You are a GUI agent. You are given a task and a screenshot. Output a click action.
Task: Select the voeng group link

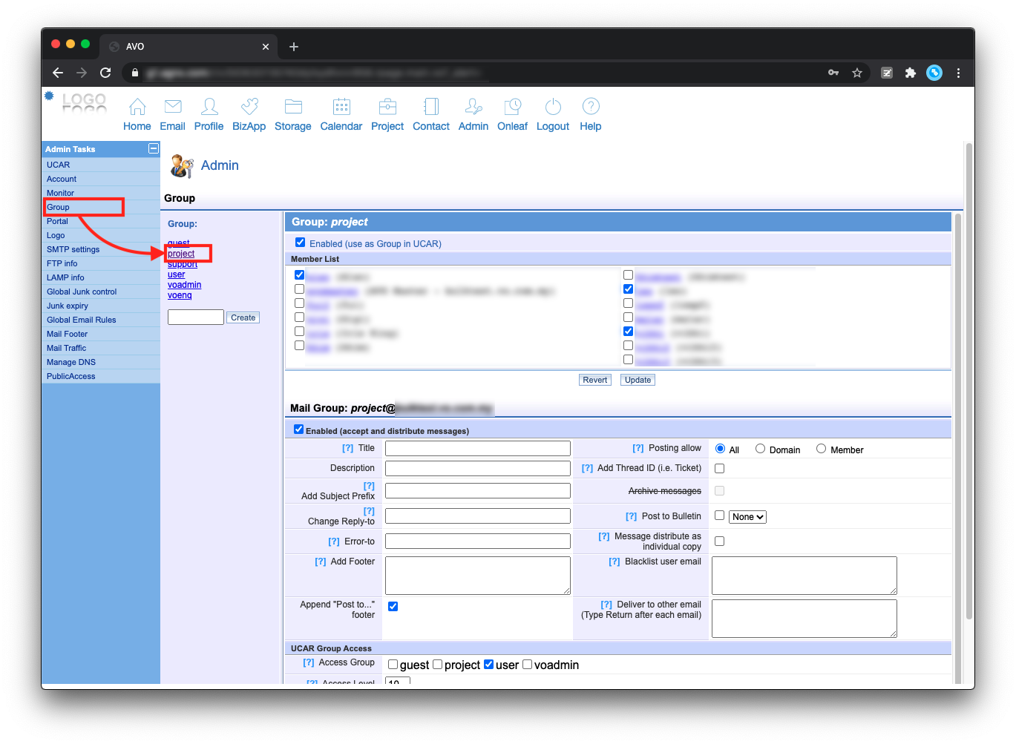coord(180,295)
